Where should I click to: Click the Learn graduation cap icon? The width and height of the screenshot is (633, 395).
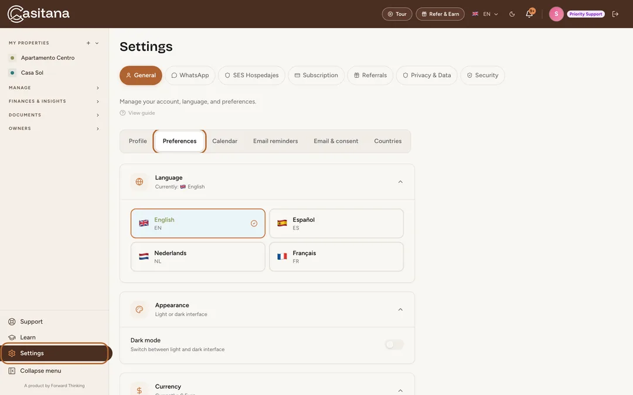(x=12, y=338)
